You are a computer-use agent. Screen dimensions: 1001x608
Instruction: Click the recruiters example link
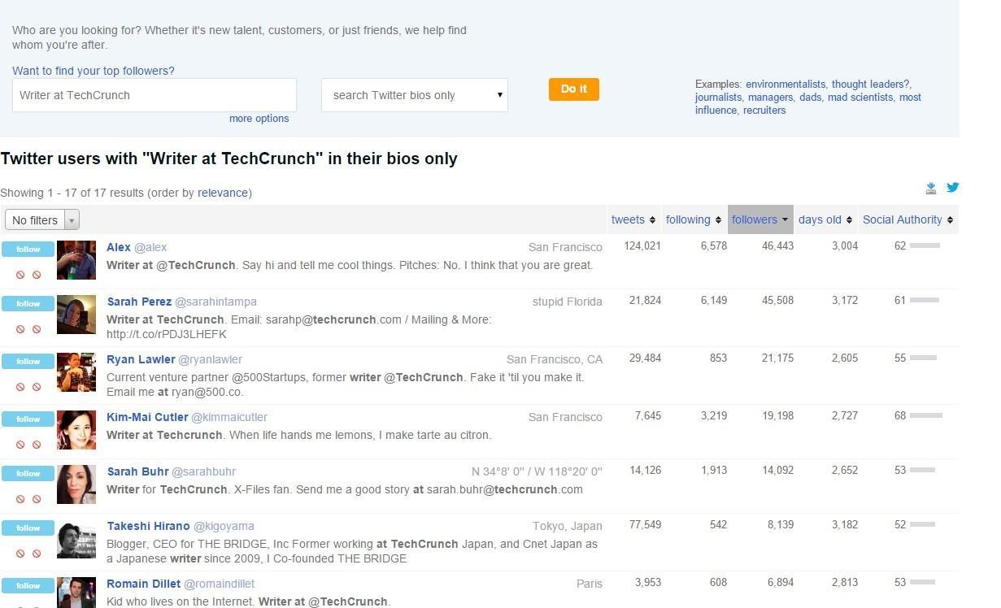click(x=764, y=111)
